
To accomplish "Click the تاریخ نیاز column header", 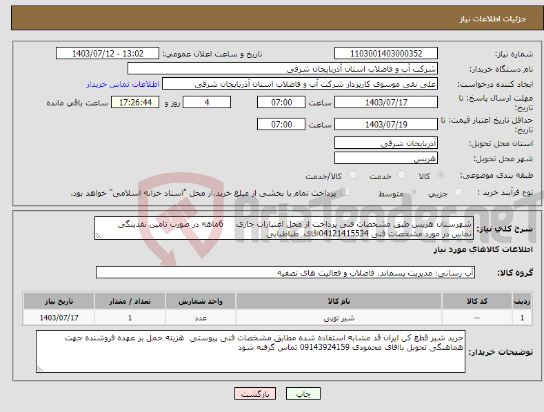I will coord(59,301).
